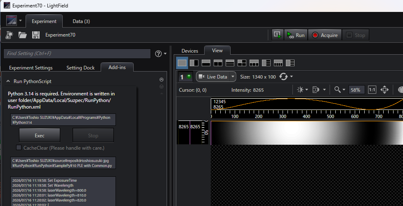
Task: Select the View tab
Action: pyautogui.click(x=217, y=51)
